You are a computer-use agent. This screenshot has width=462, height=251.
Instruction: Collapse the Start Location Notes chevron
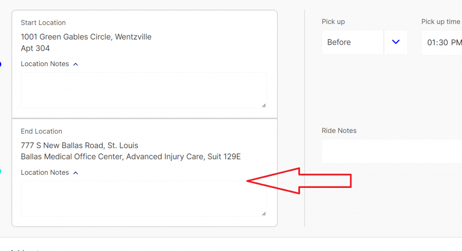[x=75, y=64]
